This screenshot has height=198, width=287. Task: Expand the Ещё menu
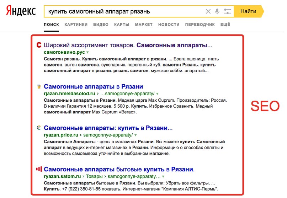[x=225, y=25]
